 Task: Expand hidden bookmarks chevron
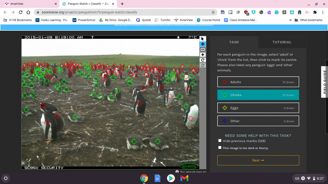290,20
